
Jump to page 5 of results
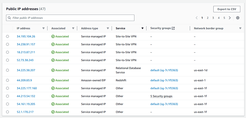(x=224, y=18)
